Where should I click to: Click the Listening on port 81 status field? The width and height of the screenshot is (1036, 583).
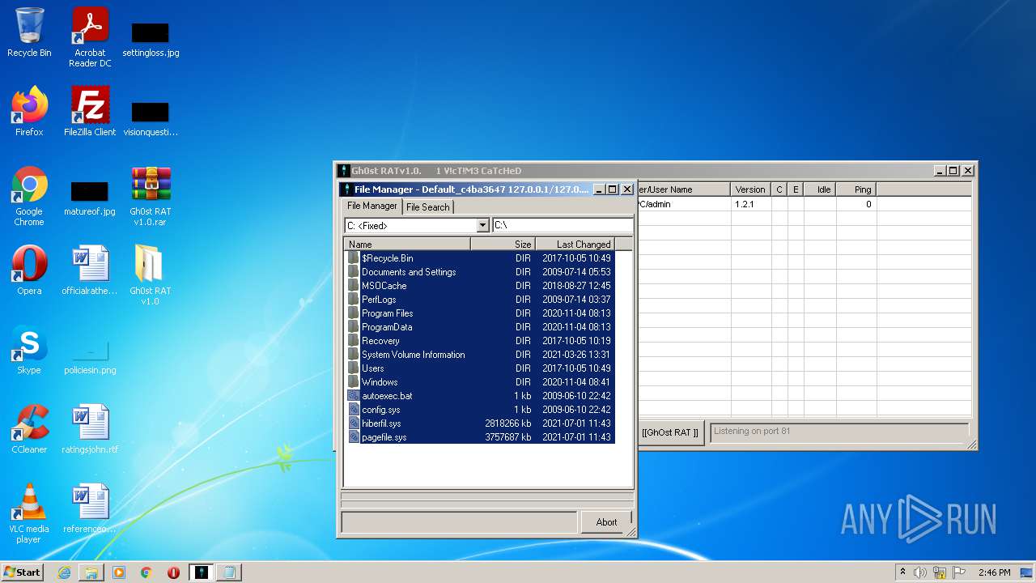pyautogui.click(x=839, y=432)
